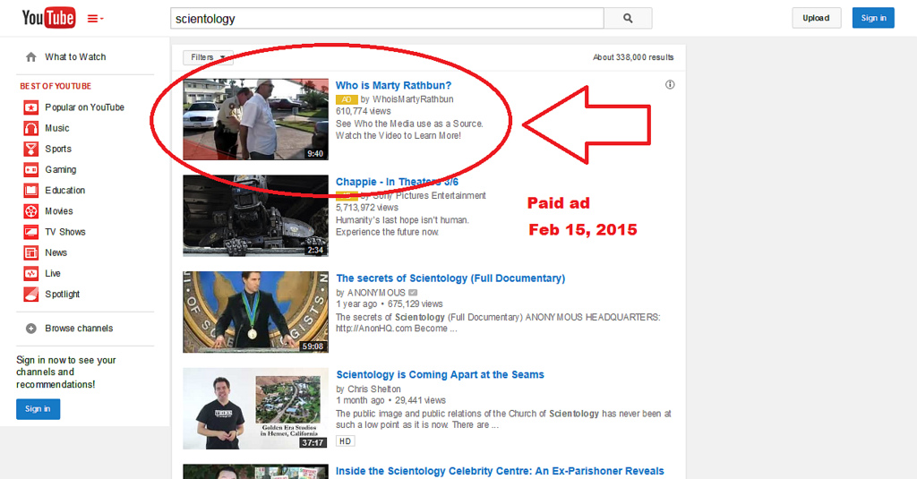Click the home icon beside What to Watch

pos(31,57)
